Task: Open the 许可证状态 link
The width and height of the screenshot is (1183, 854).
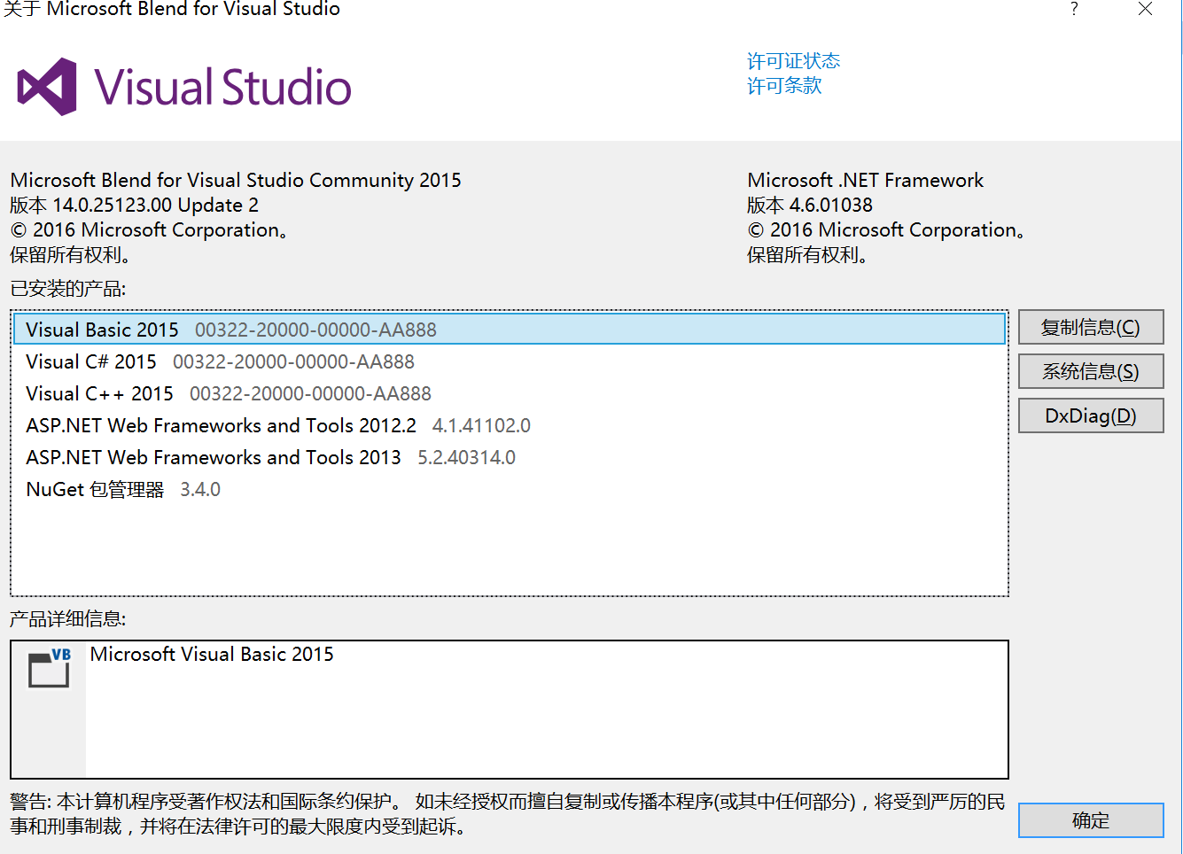Action: tap(793, 61)
